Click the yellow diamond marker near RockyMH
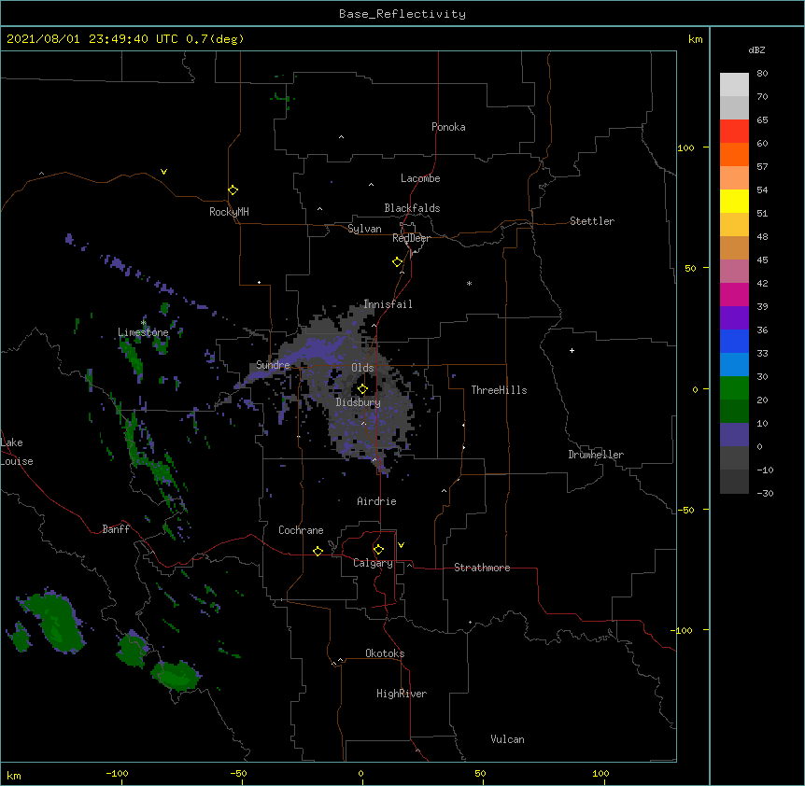This screenshot has width=805, height=786. tap(233, 190)
